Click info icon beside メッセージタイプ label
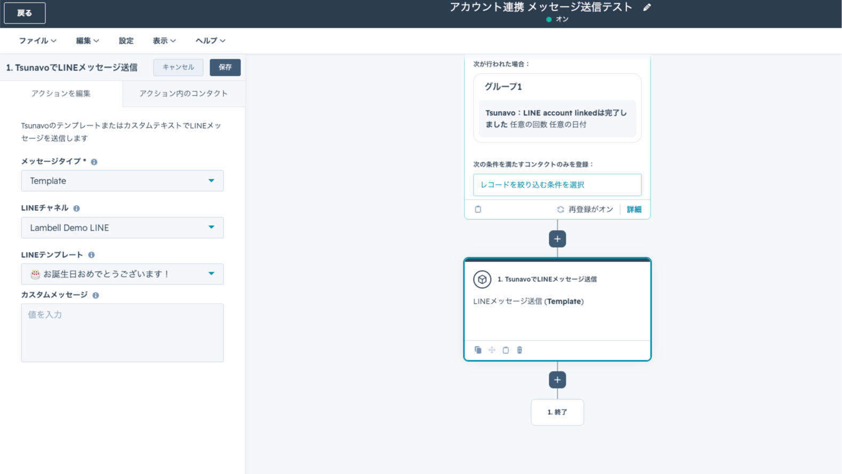 pyautogui.click(x=94, y=162)
